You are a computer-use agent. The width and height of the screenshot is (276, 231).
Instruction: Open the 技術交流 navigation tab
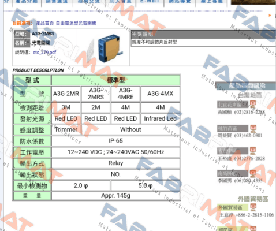[x=89, y=2]
